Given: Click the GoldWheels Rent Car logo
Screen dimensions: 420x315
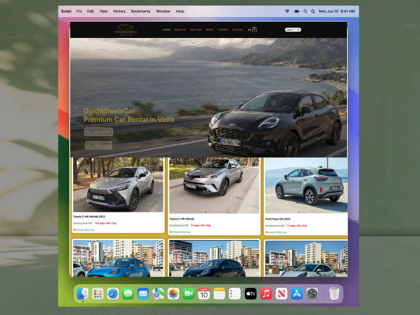Looking at the screenshot, I should tap(126, 30).
